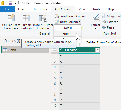The image size is (121, 110).
Task: Expand the Column From Examples dropdown arrow
Action: pos(18,28)
